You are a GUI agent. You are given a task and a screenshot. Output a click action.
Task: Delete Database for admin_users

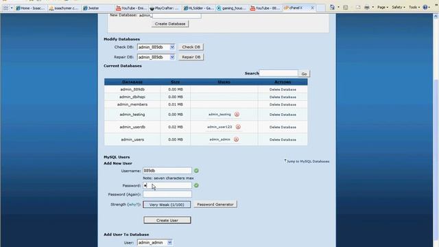click(283, 139)
